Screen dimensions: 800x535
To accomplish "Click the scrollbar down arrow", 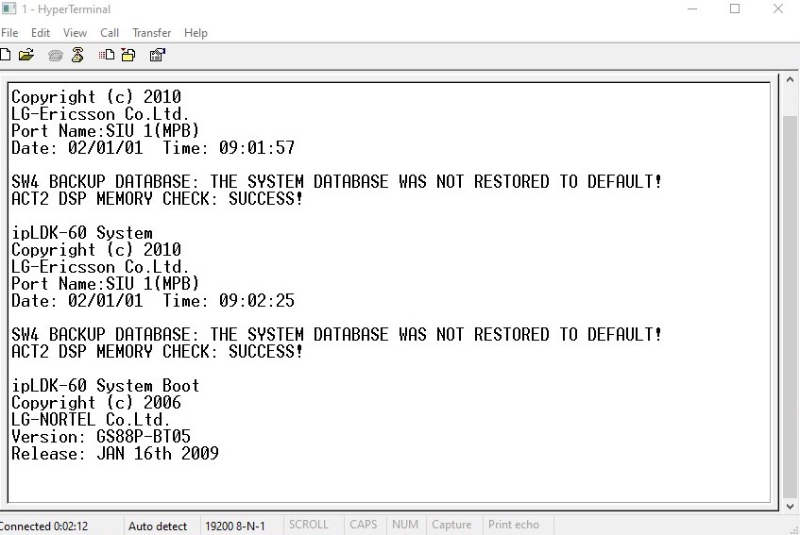I will pos(790,507).
